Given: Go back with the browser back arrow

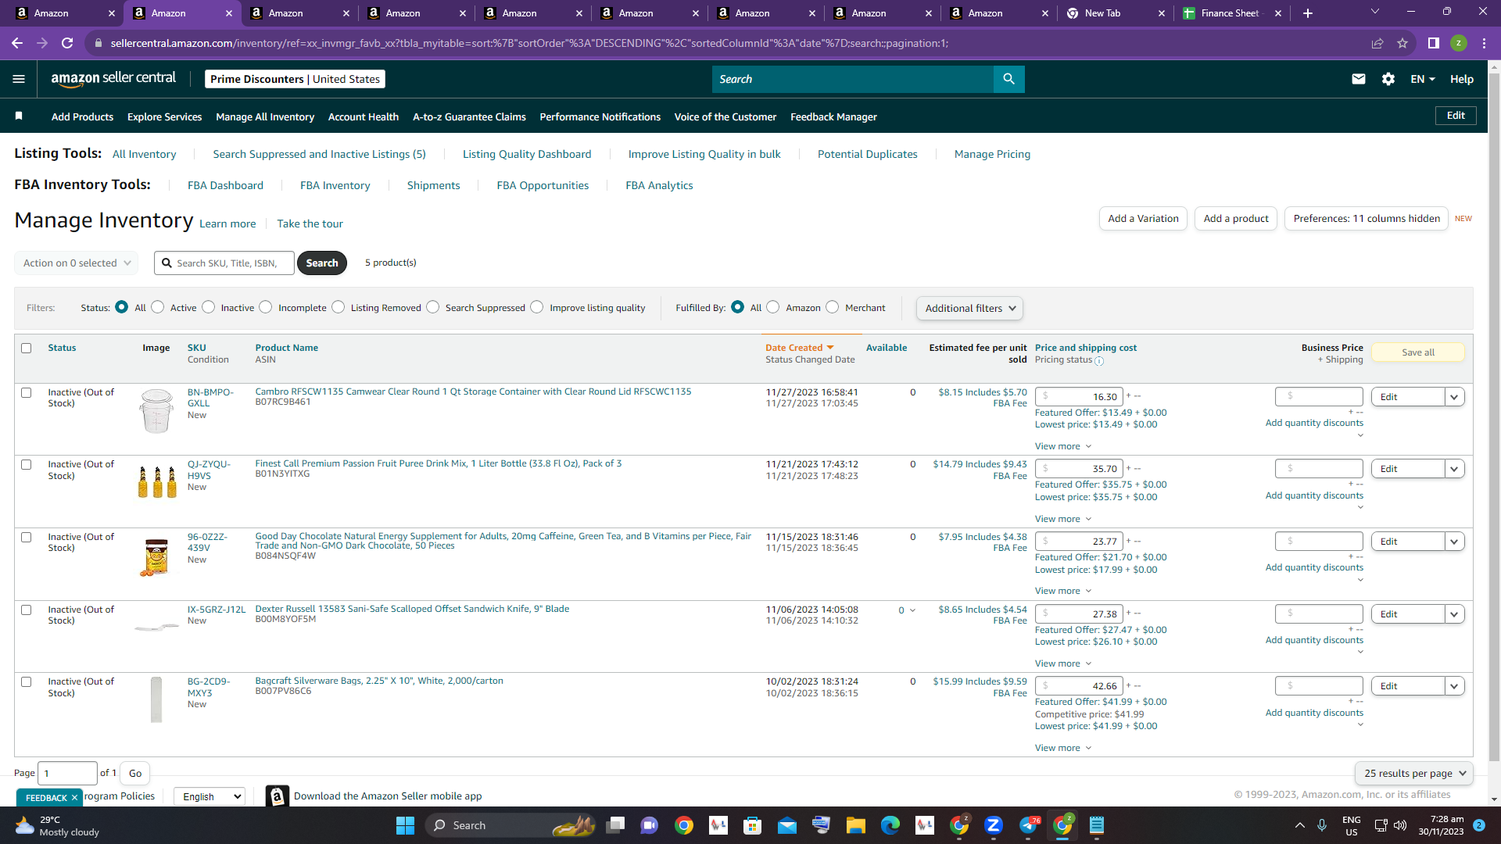Looking at the screenshot, I should pyautogui.click(x=17, y=43).
